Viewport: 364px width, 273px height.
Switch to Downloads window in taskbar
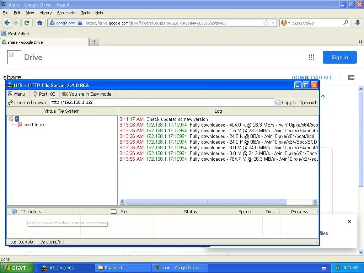pos(123,268)
